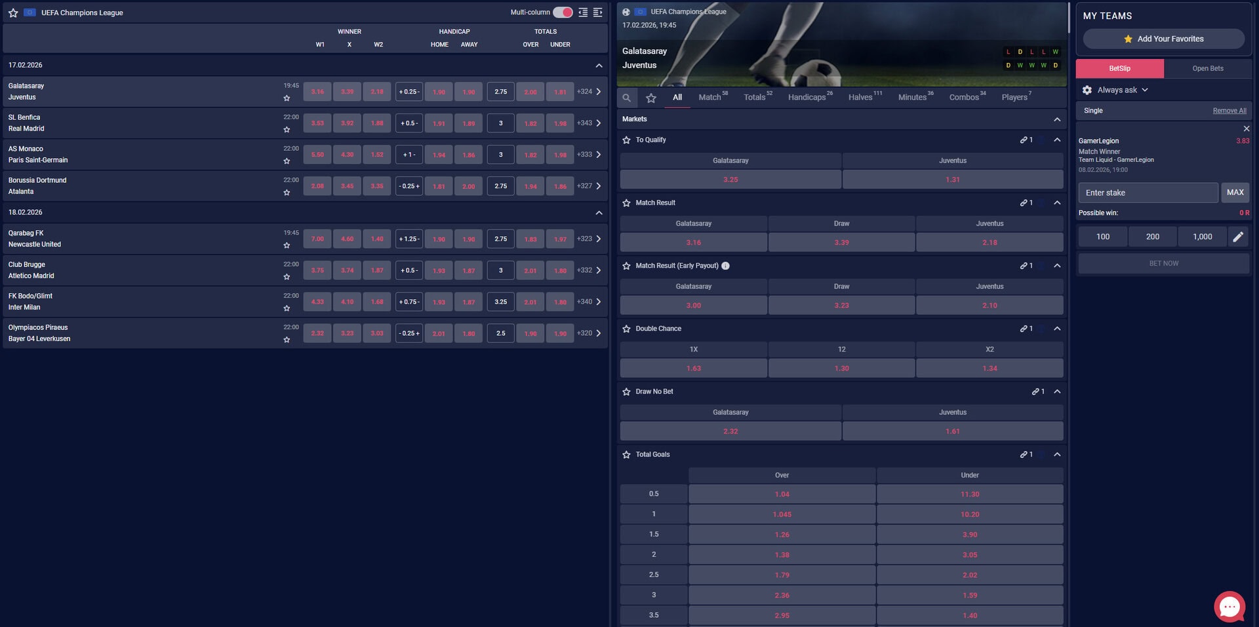This screenshot has width=1259, height=627.
Task: Click the Remove All link in betslip
Action: 1229,111
